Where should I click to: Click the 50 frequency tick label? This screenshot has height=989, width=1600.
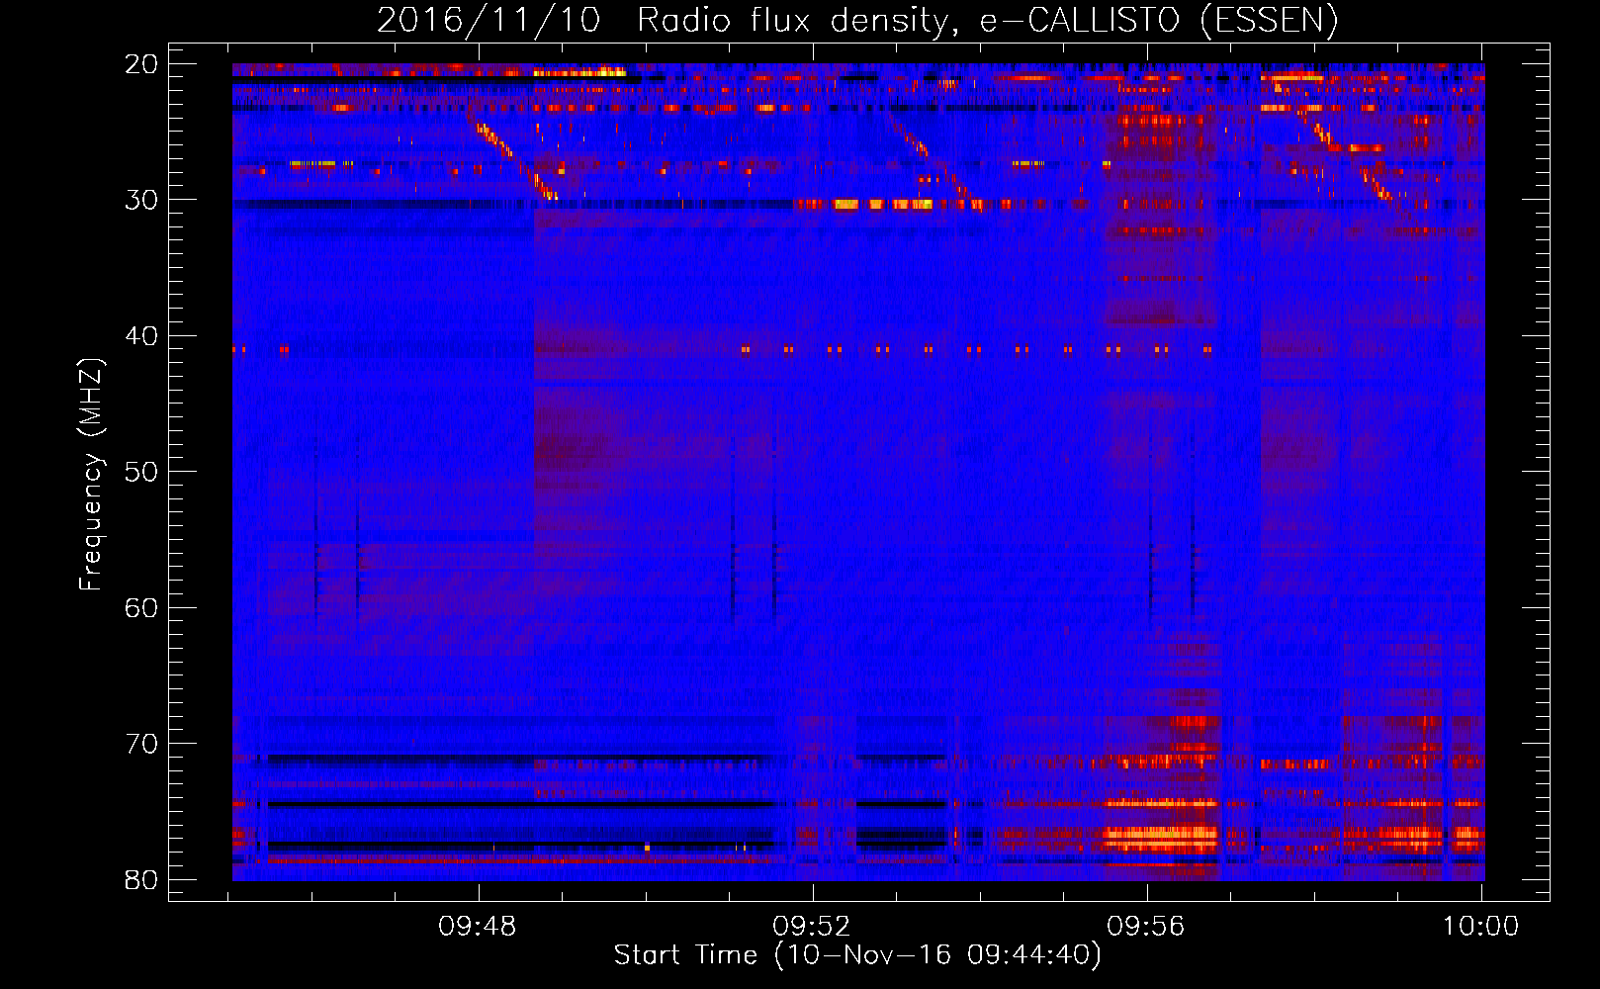pos(142,472)
